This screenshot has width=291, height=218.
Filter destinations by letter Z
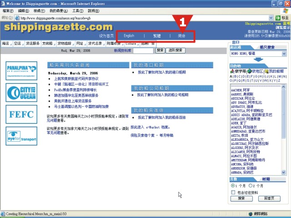click(279, 80)
